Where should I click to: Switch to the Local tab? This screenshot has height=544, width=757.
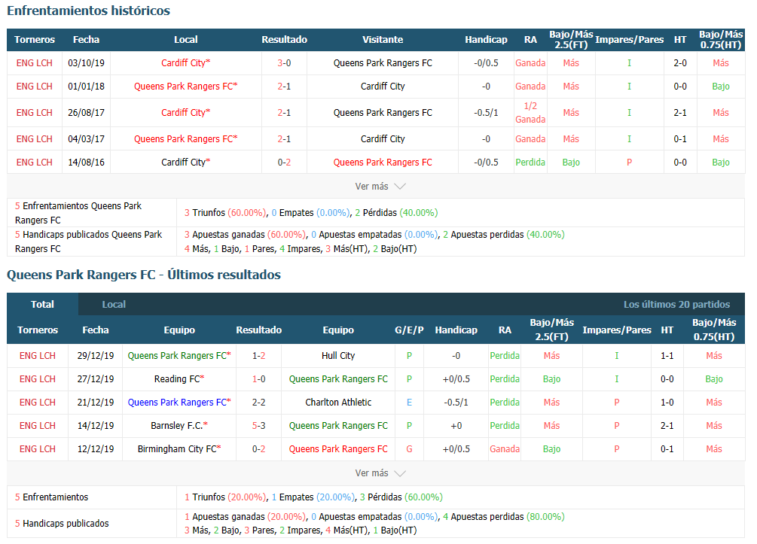(114, 304)
